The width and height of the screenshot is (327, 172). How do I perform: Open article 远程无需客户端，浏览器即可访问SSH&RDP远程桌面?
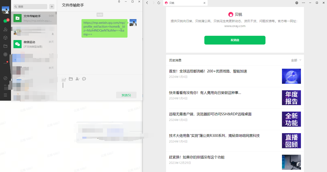tap(210, 114)
